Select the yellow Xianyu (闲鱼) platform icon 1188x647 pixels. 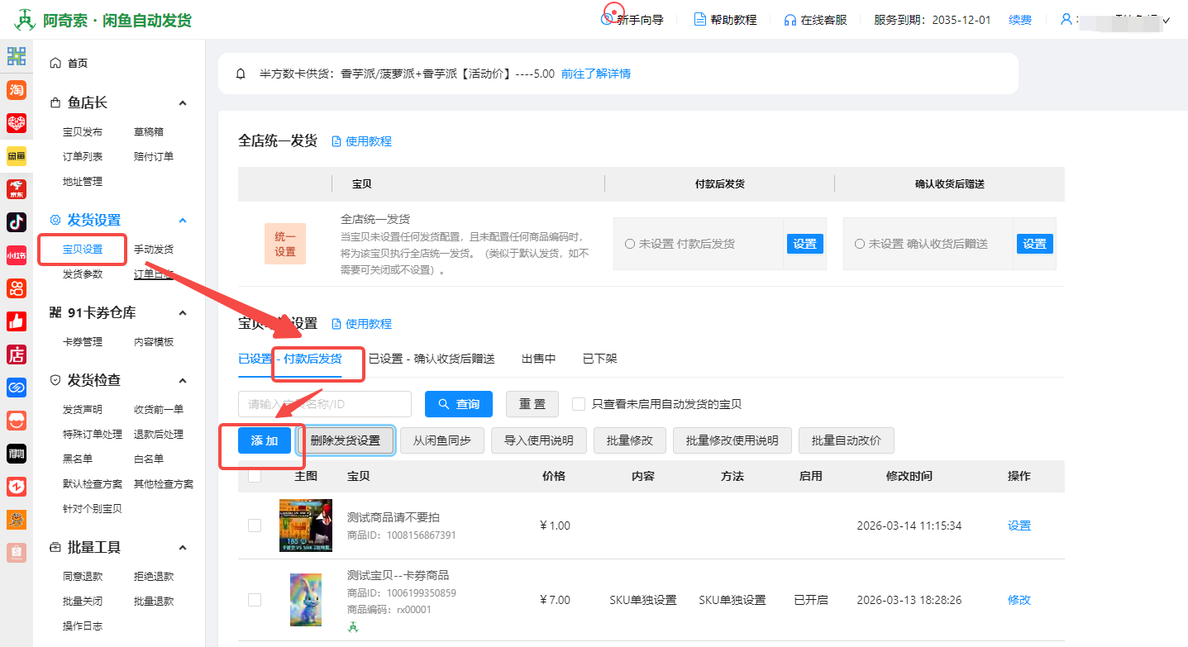pos(17,156)
